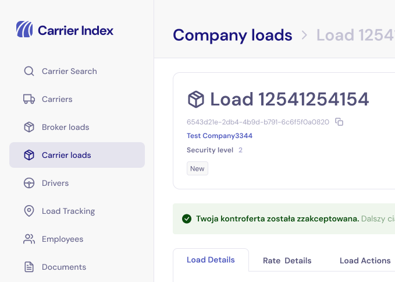This screenshot has width=395, height=282.
Task: Click the Employees people icon
Action: 29,239
